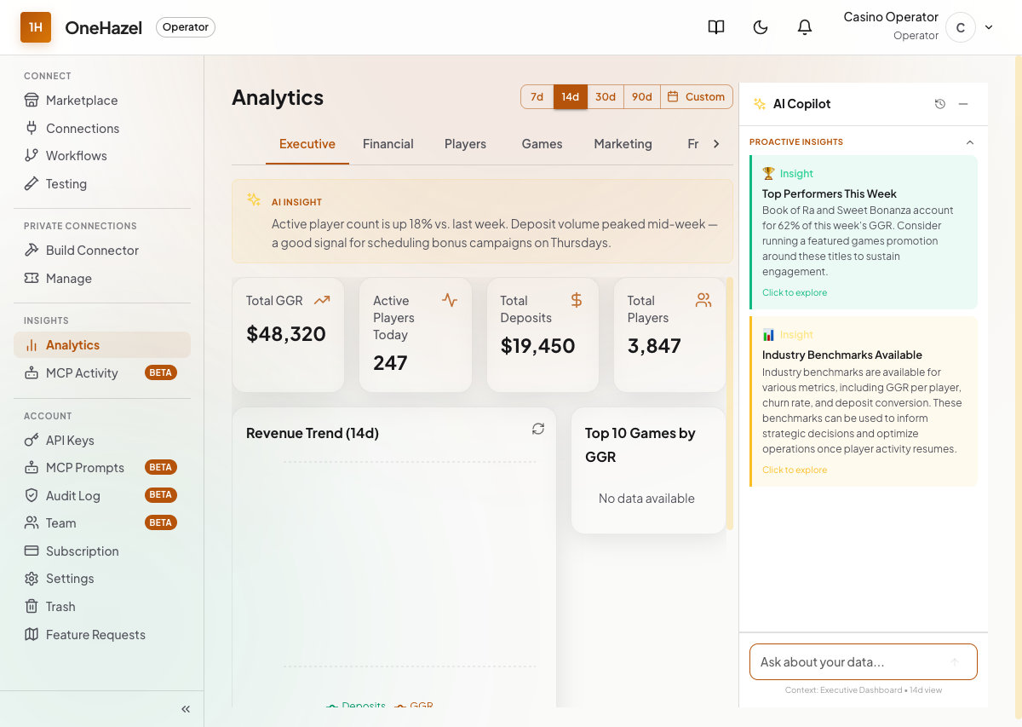Click the Total Deposits dollar icon
The height and width of the screenshot is (727, 1022).
pos(577,300)
